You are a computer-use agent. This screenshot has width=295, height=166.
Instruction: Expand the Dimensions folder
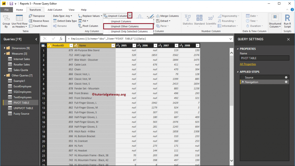5,48
